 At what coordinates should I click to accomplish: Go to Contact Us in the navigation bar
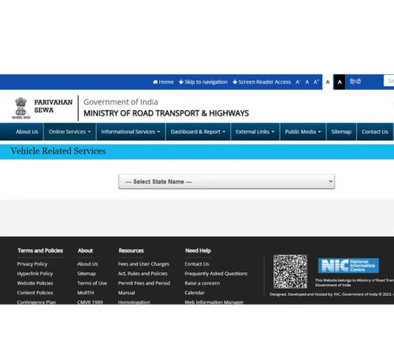[375, 131]
